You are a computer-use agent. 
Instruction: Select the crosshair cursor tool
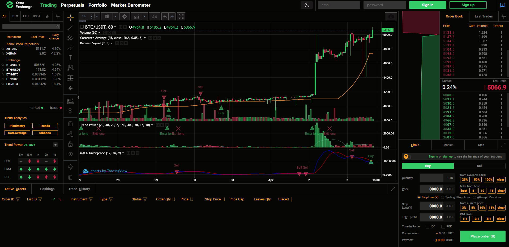[x=70, y=17]
